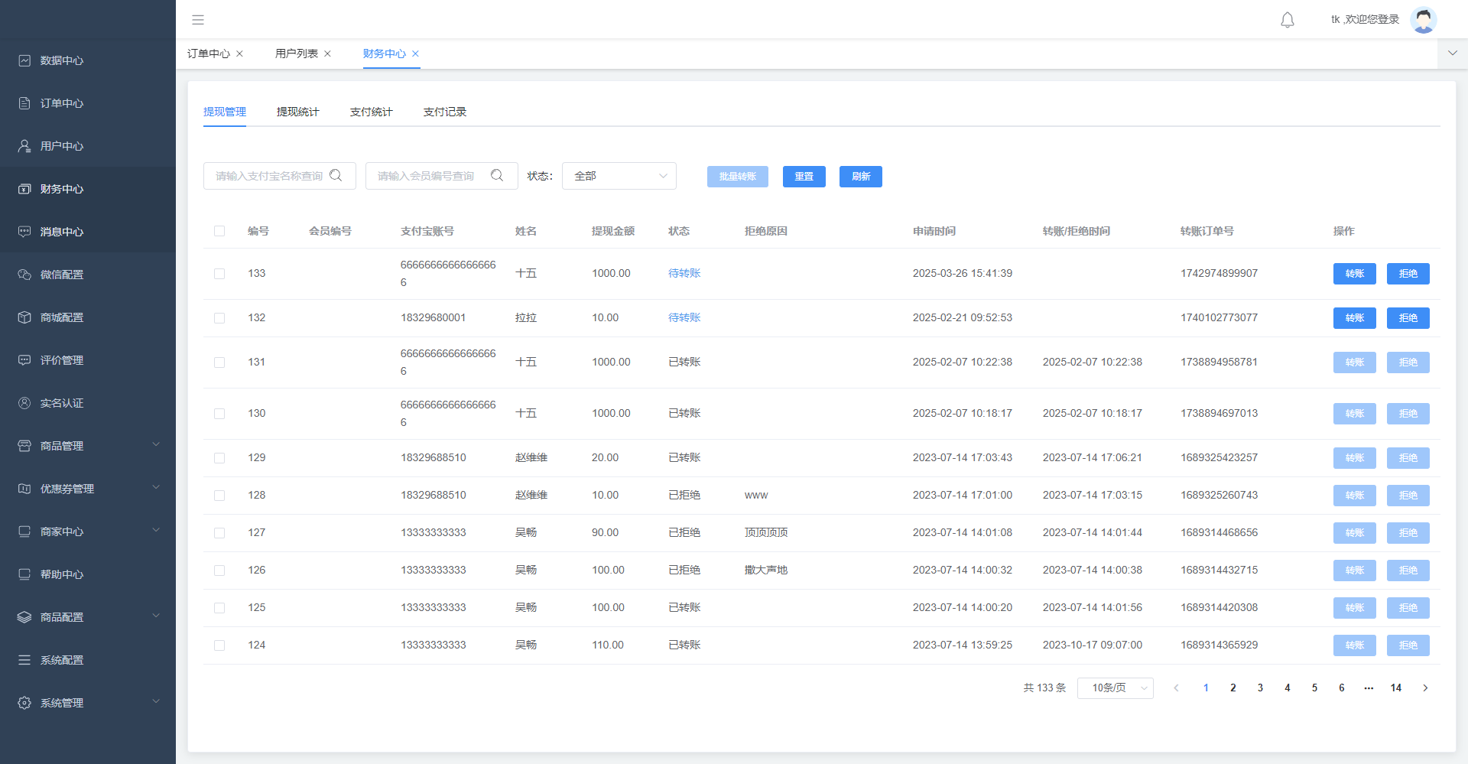Switch to the 支付记录 tab
The width and height of the screenshot is (1468, 764).
click(444, 112)
